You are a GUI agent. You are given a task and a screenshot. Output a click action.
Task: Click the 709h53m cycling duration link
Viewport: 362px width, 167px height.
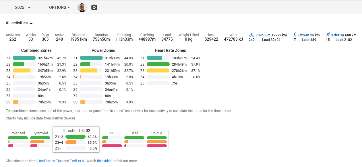click(x=263, y=35)
